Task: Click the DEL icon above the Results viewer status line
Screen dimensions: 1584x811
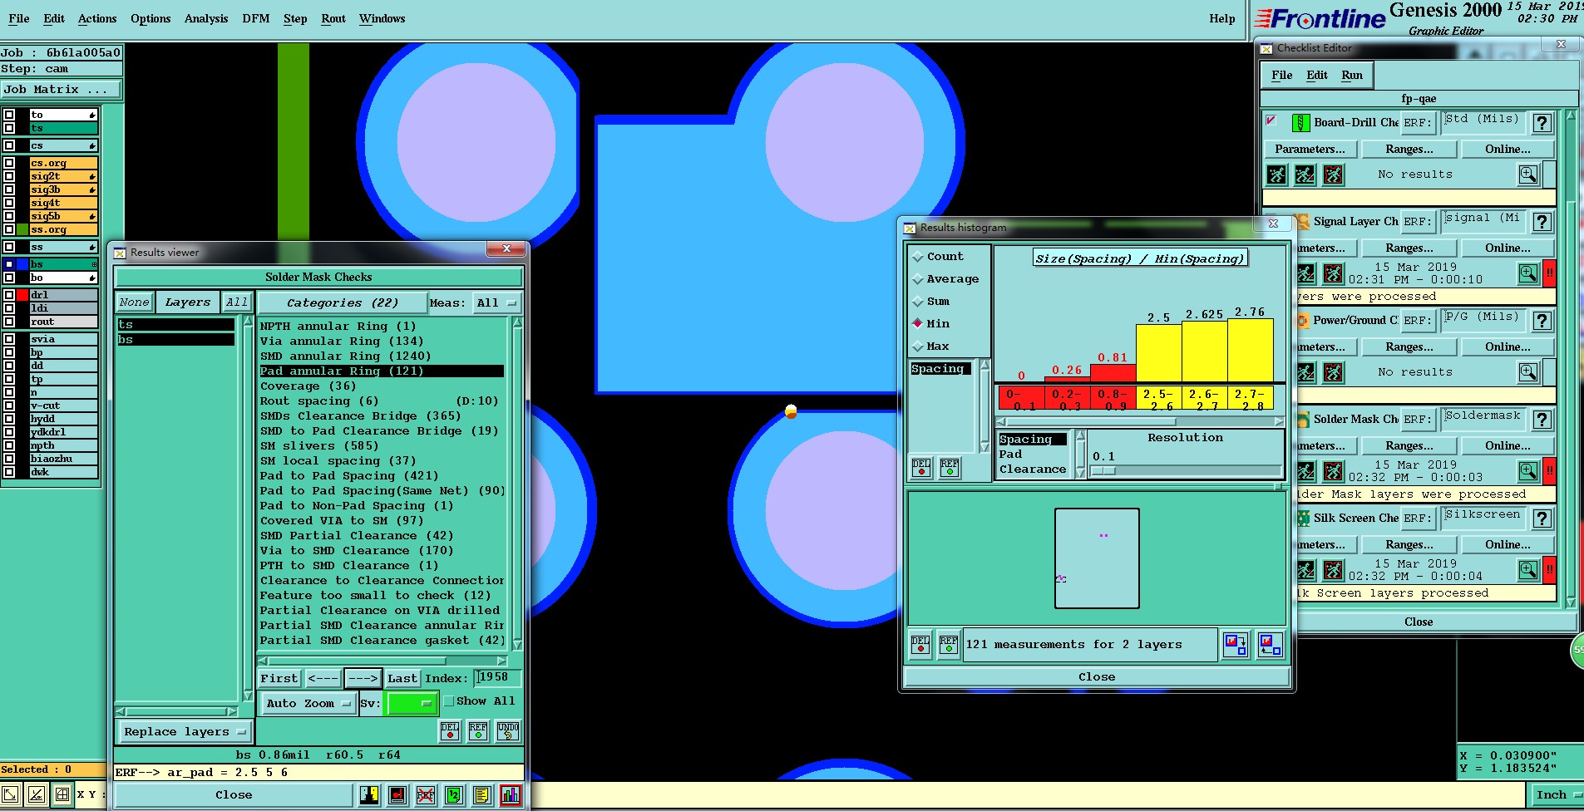Action: [450, 731]
